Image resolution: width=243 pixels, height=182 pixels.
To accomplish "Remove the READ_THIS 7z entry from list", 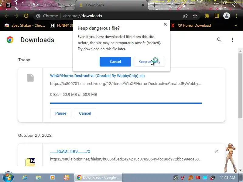I will point(217,151).
